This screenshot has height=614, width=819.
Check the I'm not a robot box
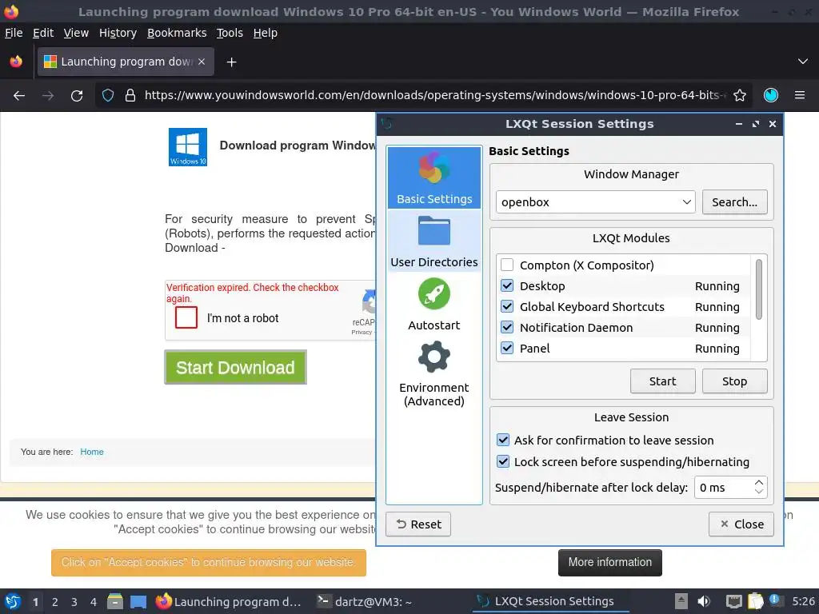click(x=186, y=317)
